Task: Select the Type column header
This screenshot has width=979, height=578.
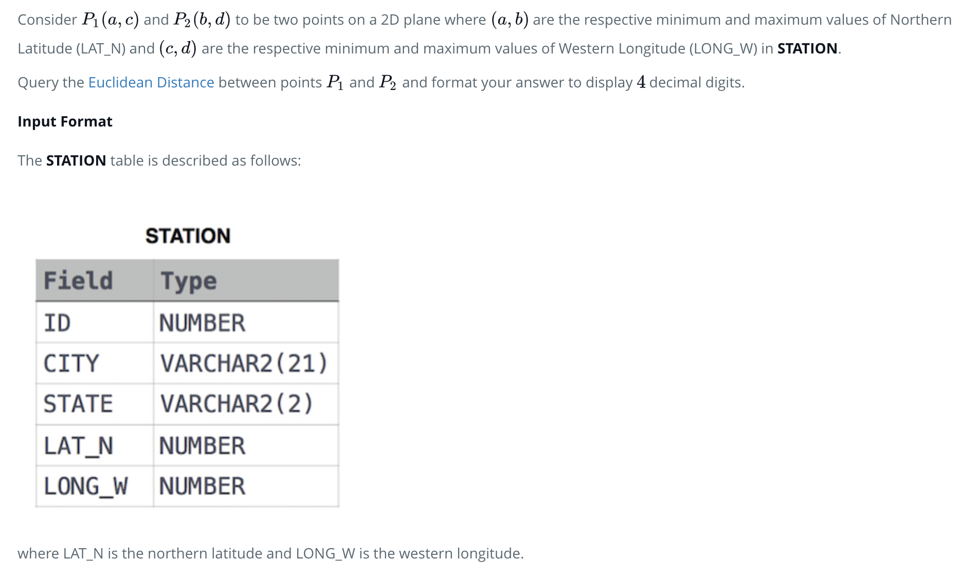Action: (x=246, y=281)
